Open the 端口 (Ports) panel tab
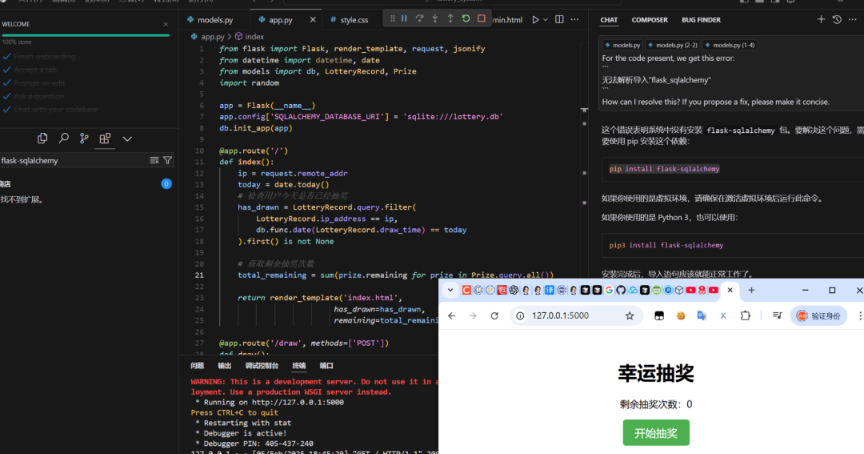Viewport: 864px width, 454px height. tap(326, 366)
